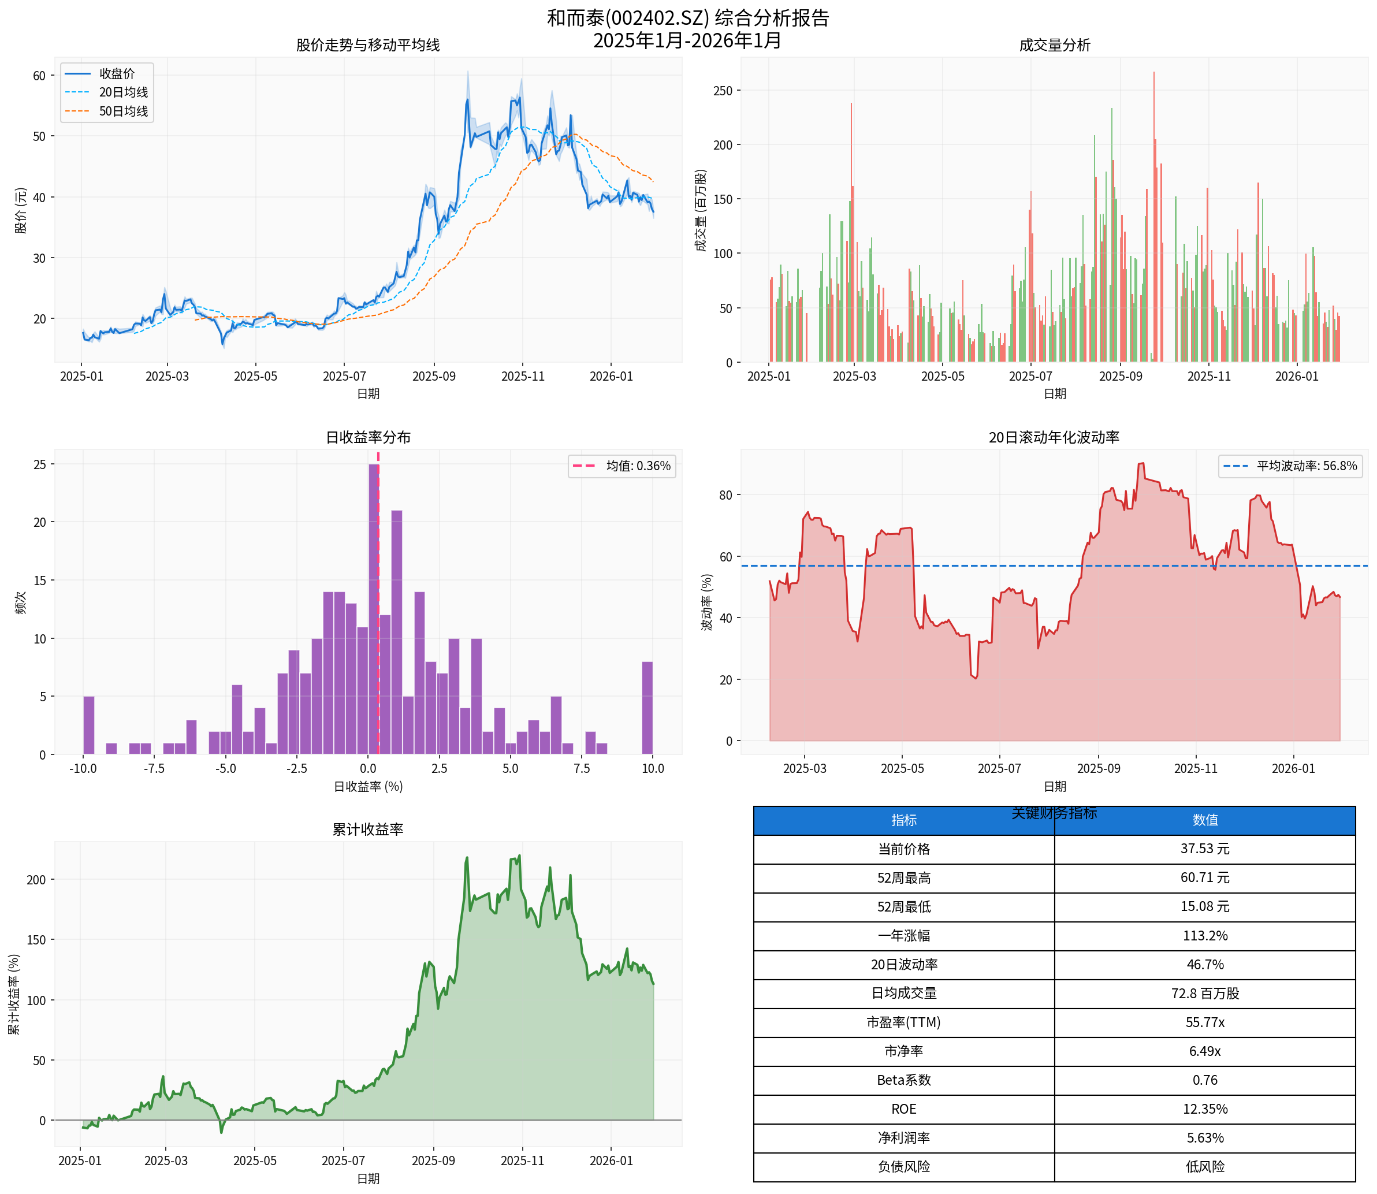Click the 市盈率(TTM) table cell
Image resolution: width=1377 pixels, height=1194 pixels.
click(903, 1022)
